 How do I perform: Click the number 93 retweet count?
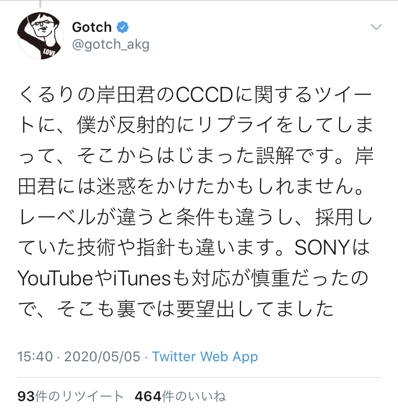[26, 396]
